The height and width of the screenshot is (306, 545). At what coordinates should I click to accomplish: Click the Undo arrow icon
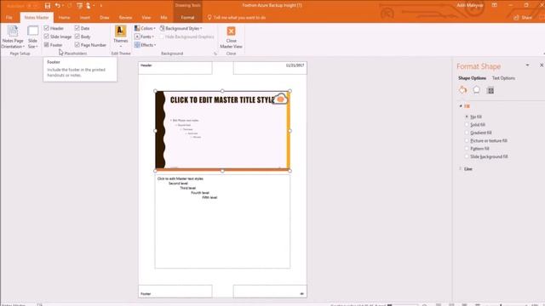tap(57, 6)
